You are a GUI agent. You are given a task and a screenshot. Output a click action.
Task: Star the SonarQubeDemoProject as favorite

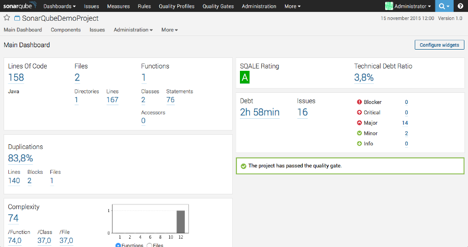pyautogui.click(x=7, y=18)
